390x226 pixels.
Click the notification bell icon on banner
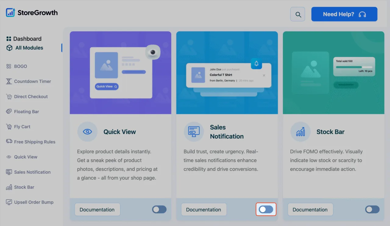point(257,63)
